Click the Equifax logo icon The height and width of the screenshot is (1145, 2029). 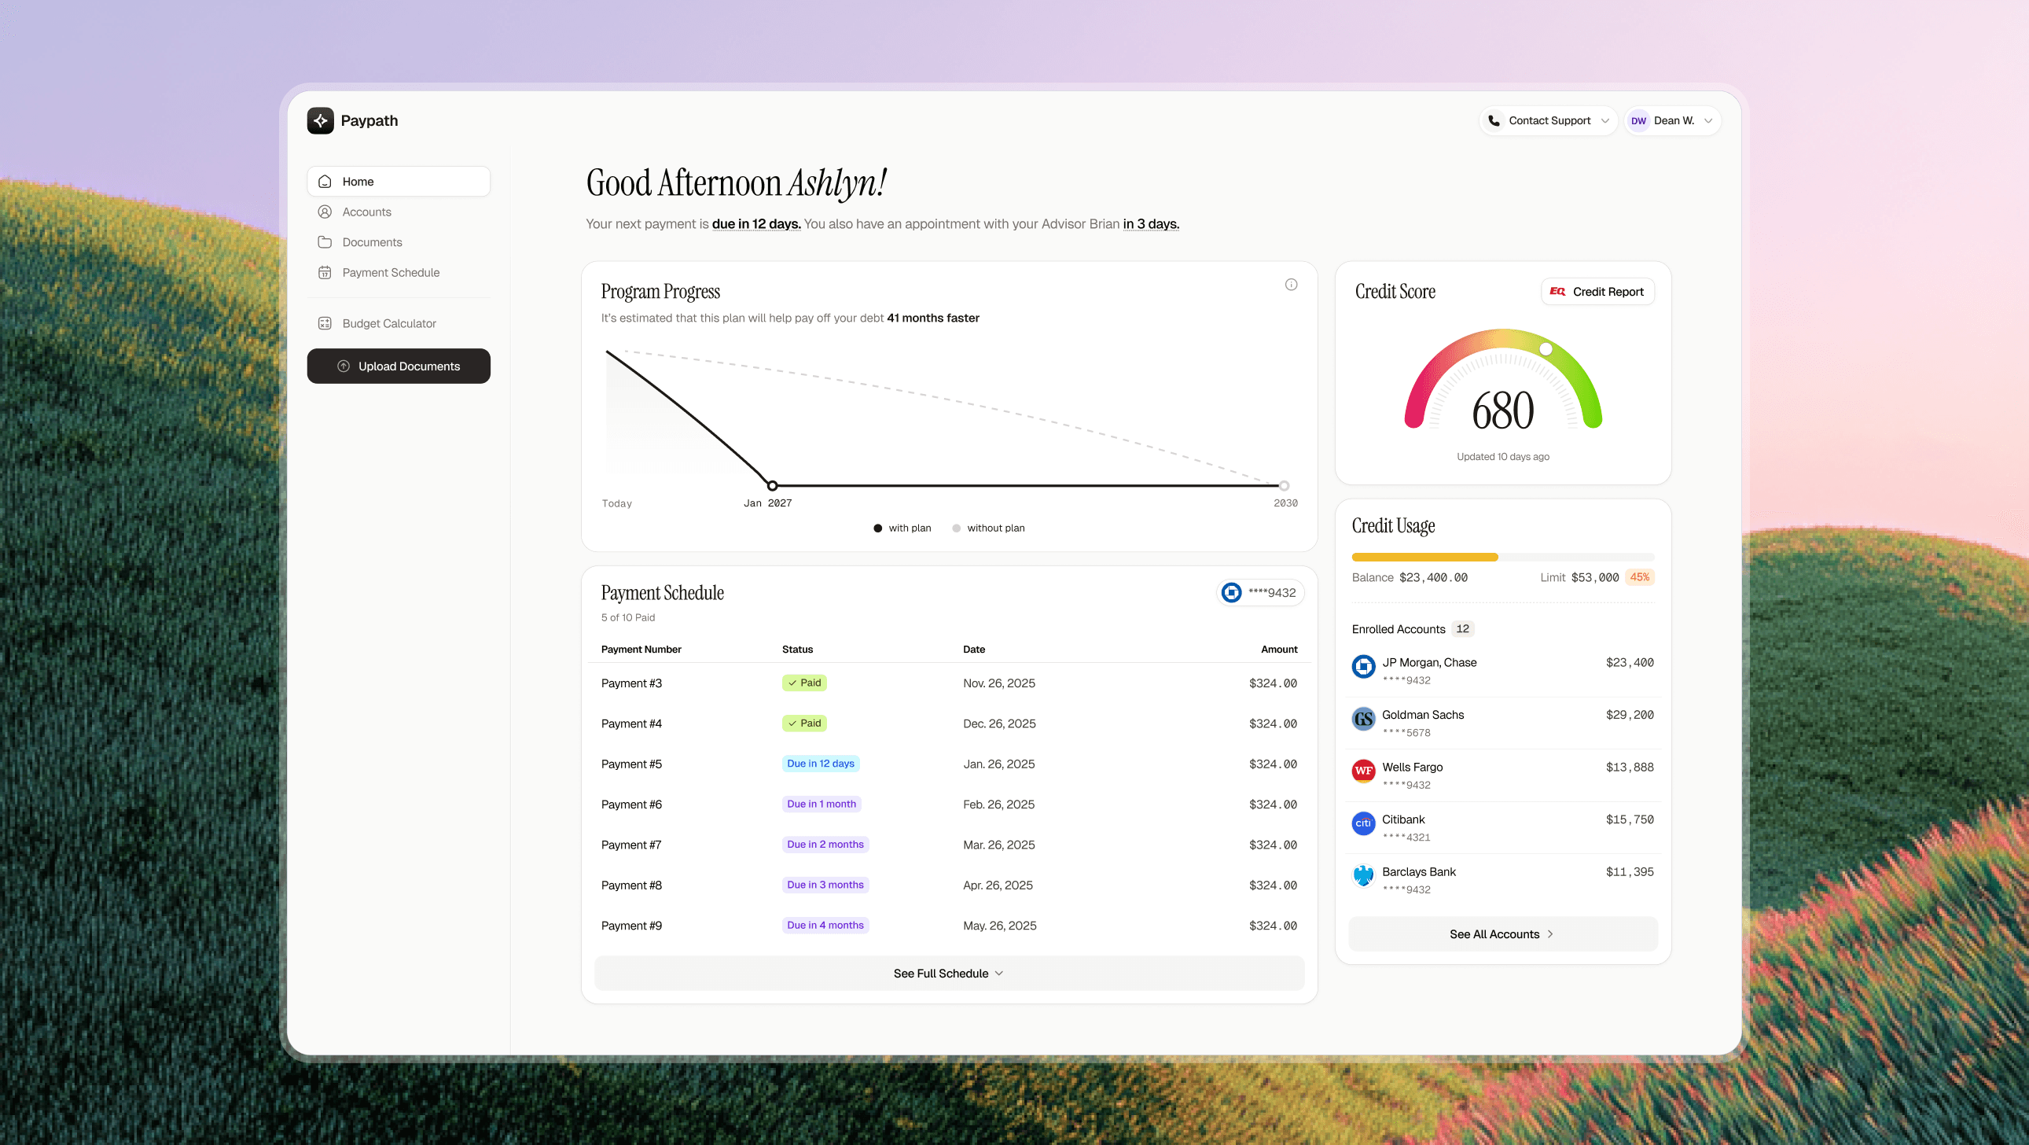(1557, 292)
